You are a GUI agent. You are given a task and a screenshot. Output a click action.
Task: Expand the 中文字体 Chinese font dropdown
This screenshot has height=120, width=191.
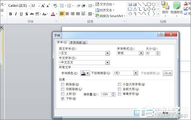click(107, 63)
